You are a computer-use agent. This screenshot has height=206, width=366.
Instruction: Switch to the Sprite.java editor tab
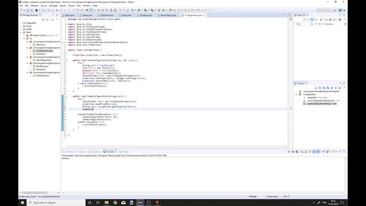[126, 15]
